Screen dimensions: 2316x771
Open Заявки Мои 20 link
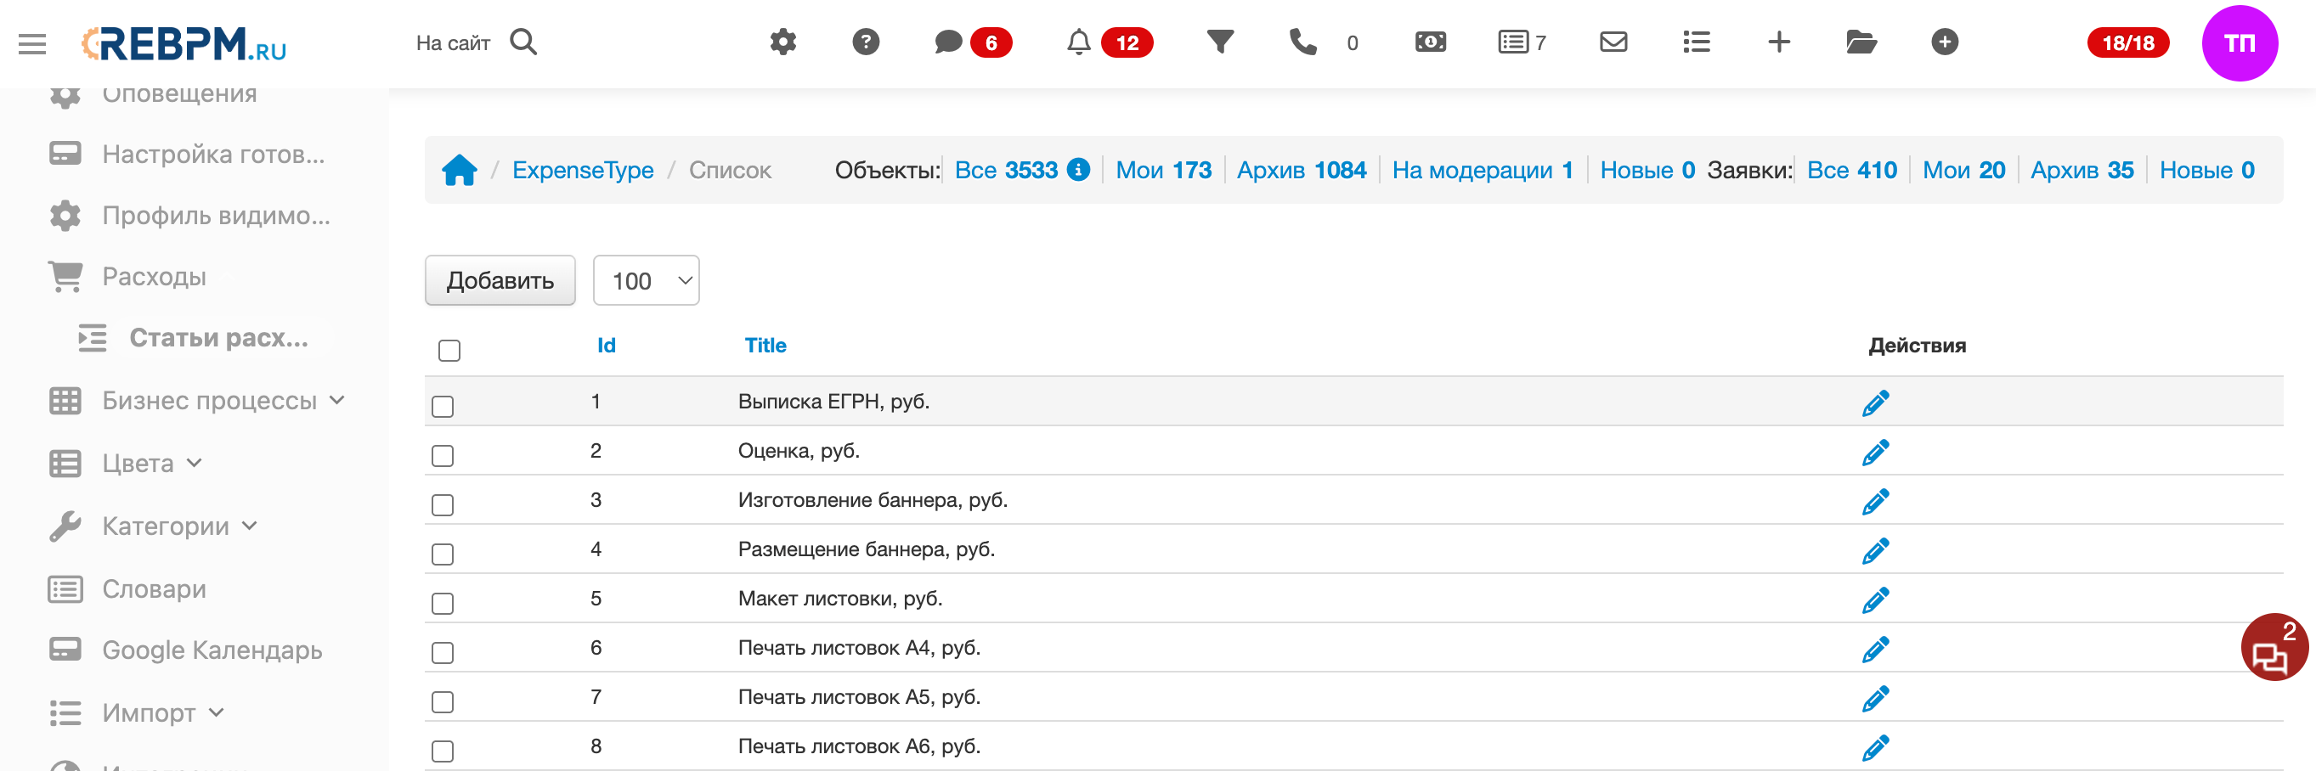click(1963, 170)
